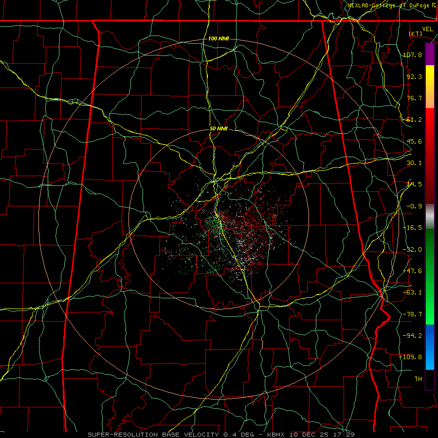
Task: Click the -63.1 value on velocity scale
Action: [x=413, y=292]
